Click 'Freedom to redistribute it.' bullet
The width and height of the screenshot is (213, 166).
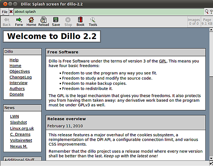87,89
